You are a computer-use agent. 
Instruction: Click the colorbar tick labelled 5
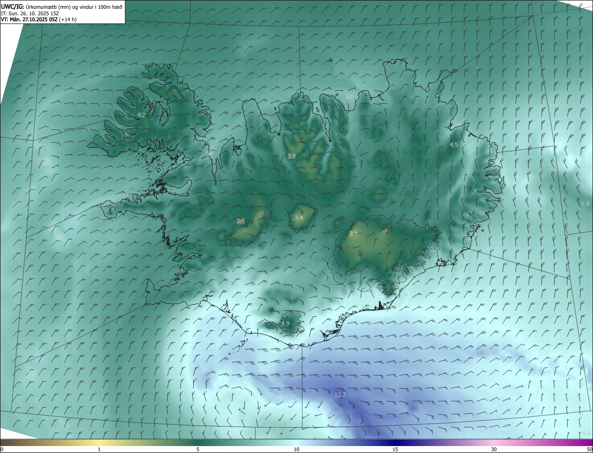point(198,449)
